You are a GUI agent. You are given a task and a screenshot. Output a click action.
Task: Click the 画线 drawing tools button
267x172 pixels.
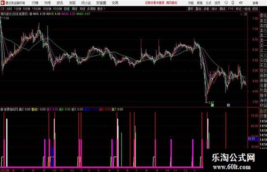(x=222, y=9)
